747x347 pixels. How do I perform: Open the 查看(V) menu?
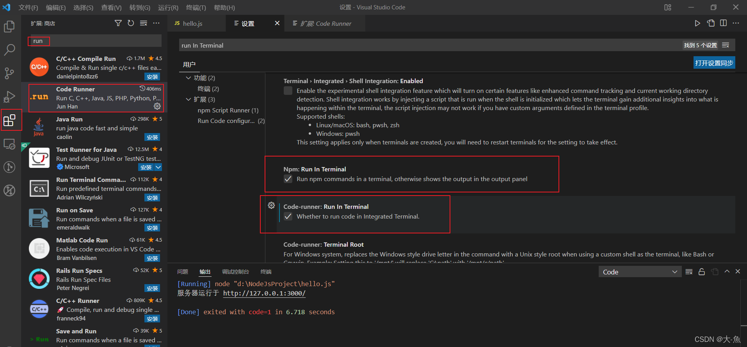111,7
